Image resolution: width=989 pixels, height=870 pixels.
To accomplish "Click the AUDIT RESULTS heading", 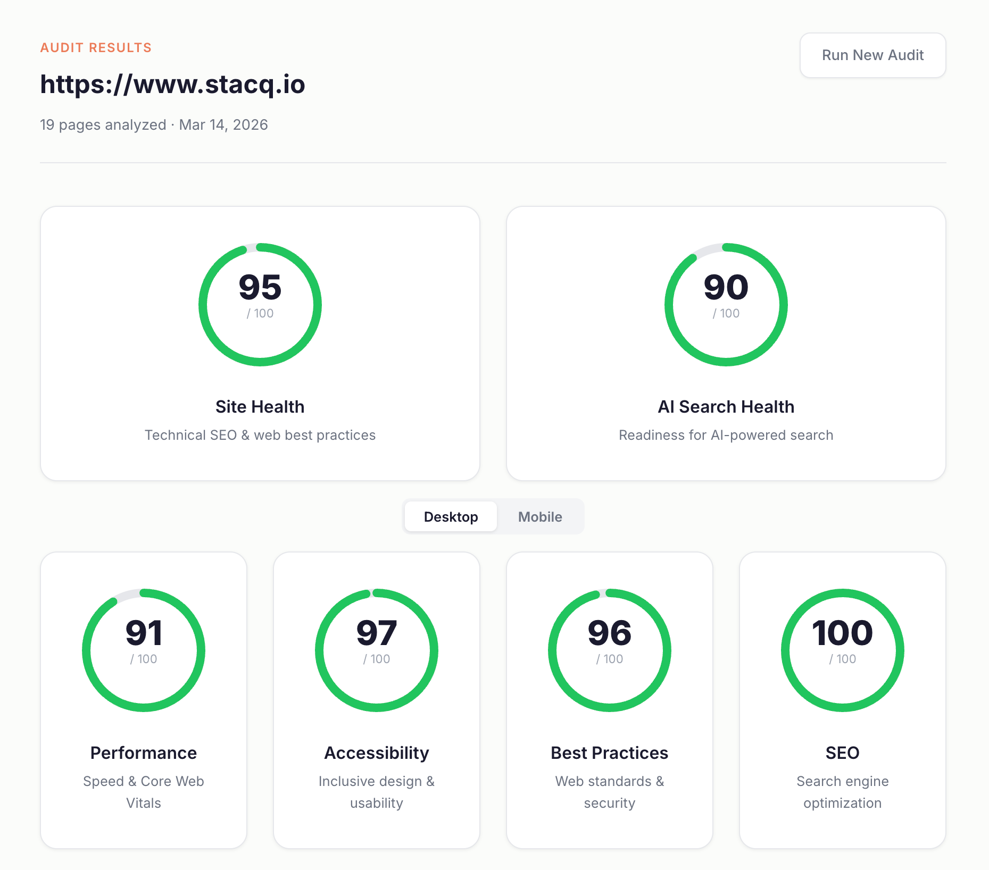I will pos(96,47).
